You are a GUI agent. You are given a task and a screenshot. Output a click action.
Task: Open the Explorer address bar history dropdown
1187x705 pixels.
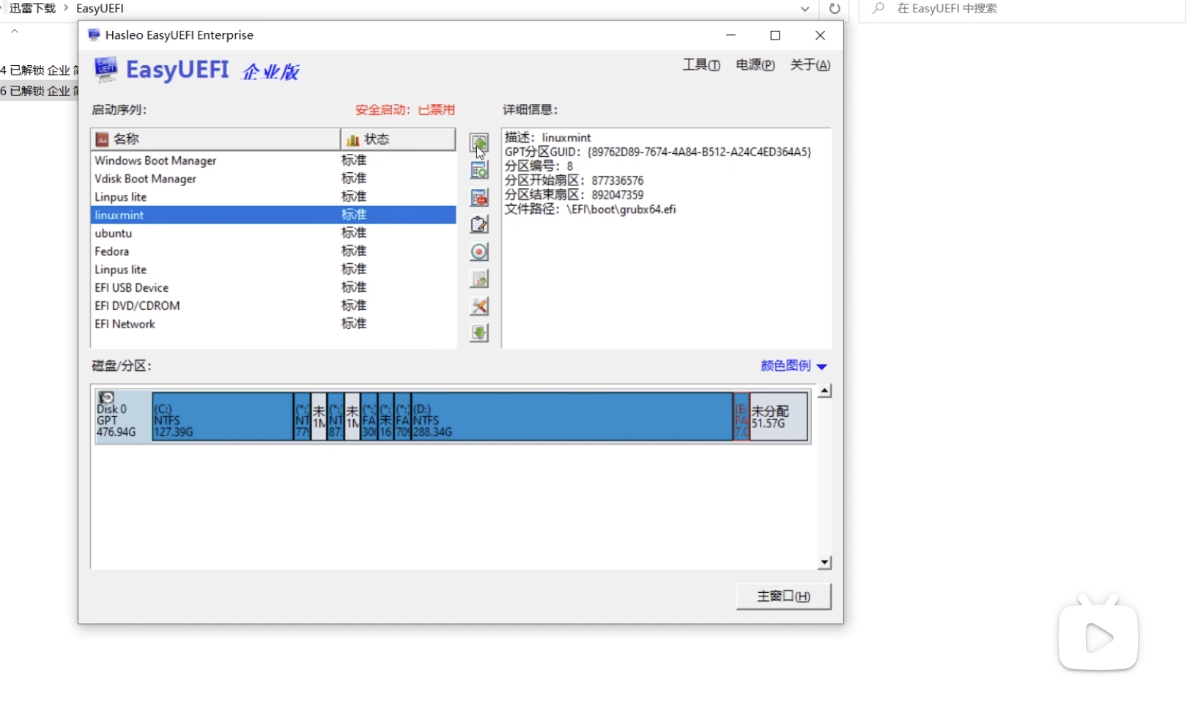(x=805, y=9)
